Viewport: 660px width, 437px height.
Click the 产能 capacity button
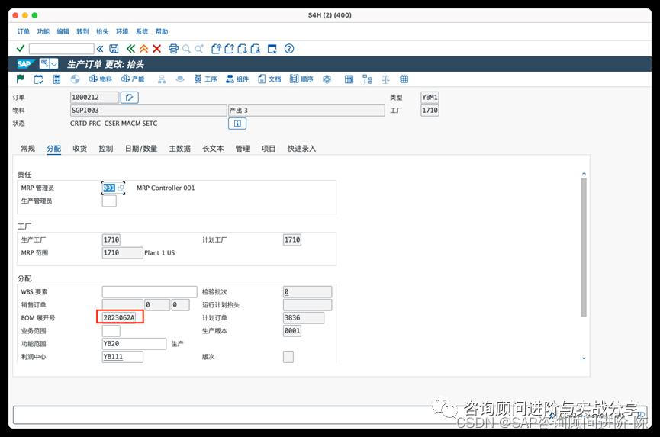click(133, 79)
